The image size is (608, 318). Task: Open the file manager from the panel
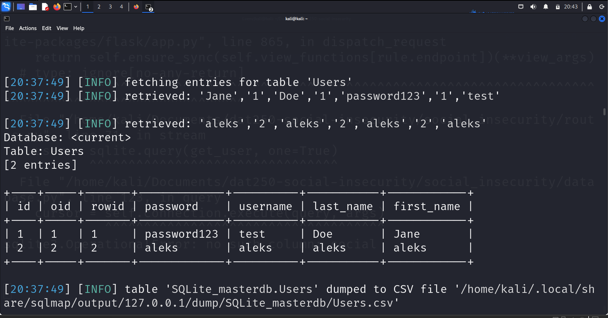pos(33,7)
